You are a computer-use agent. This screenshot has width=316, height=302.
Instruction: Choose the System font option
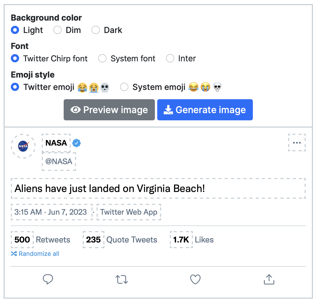click(x=102, y=58)
